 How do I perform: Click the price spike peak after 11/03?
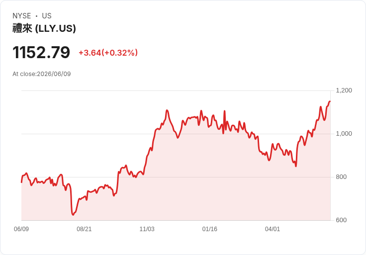[x=167, y=110]
